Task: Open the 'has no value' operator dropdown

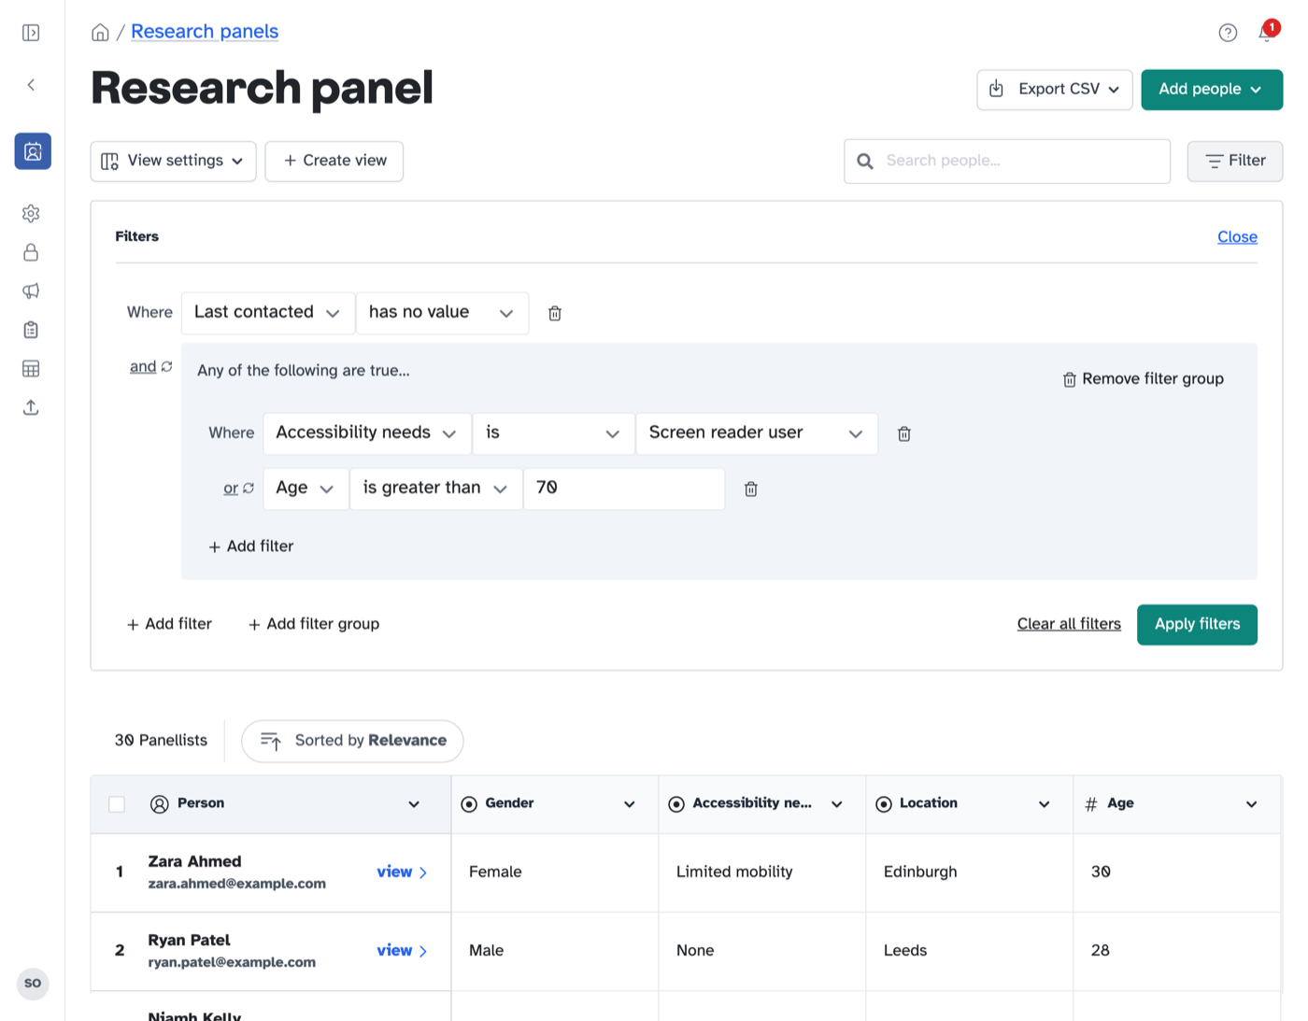Action: click(x=442, y=313)
